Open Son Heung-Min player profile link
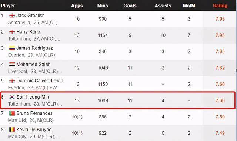This screenshot has height=141, width=237. click(x=33, y=97)
